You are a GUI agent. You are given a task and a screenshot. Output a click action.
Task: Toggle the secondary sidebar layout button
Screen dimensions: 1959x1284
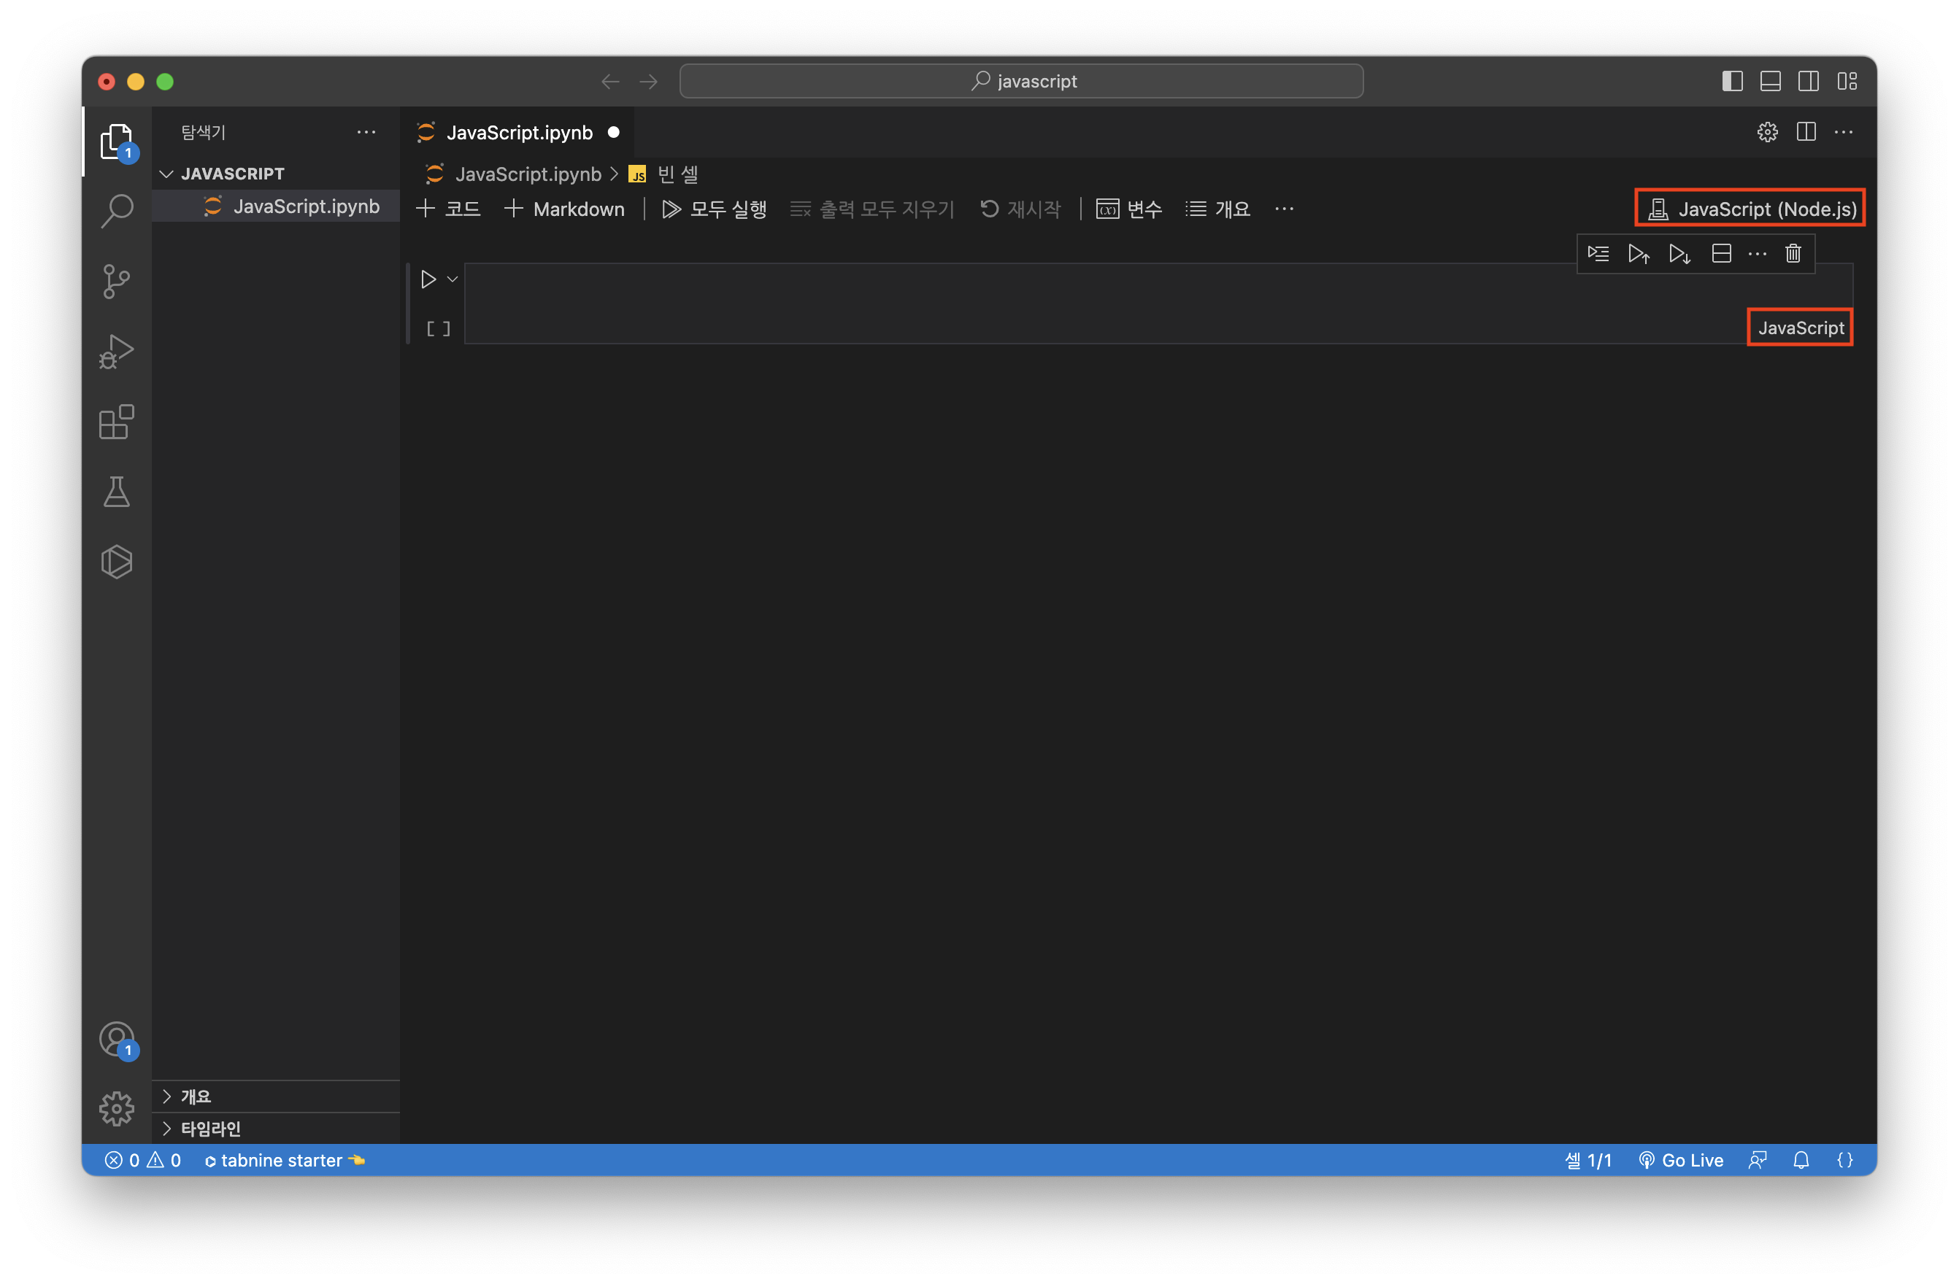point(1809,80)
